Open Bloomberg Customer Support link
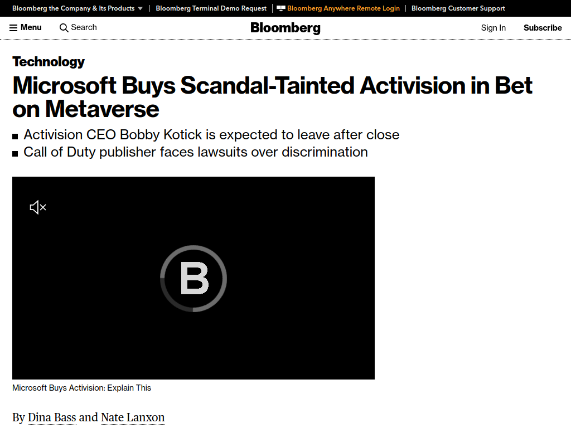571x428 pixels. [x=458, y=8]
